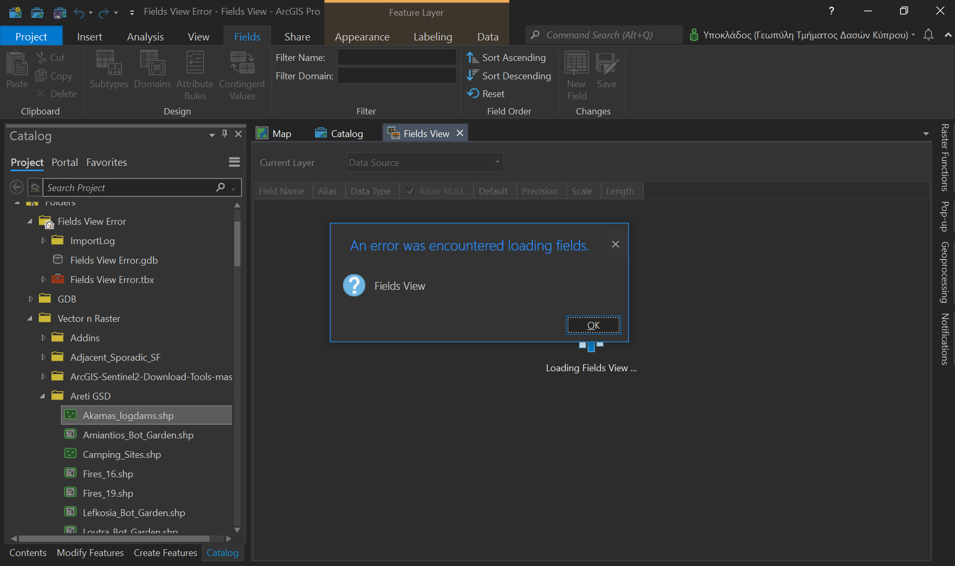Viewport: 955px width, 566px height.
Task: Switch to the Analysis ribbon tab
Action: (145, 36)
